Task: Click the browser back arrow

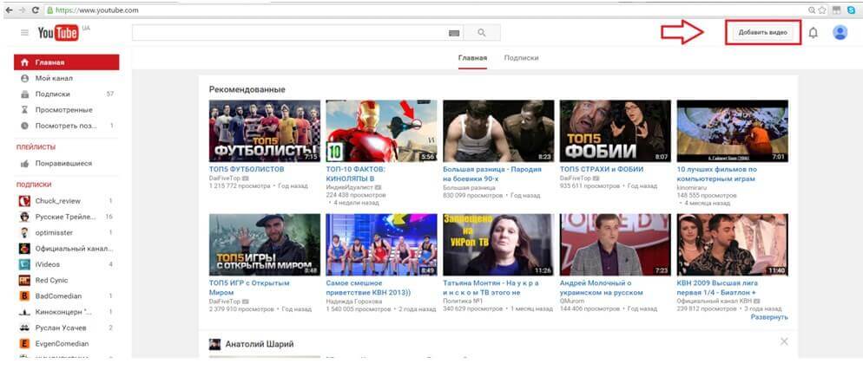Action: [7, 9]
